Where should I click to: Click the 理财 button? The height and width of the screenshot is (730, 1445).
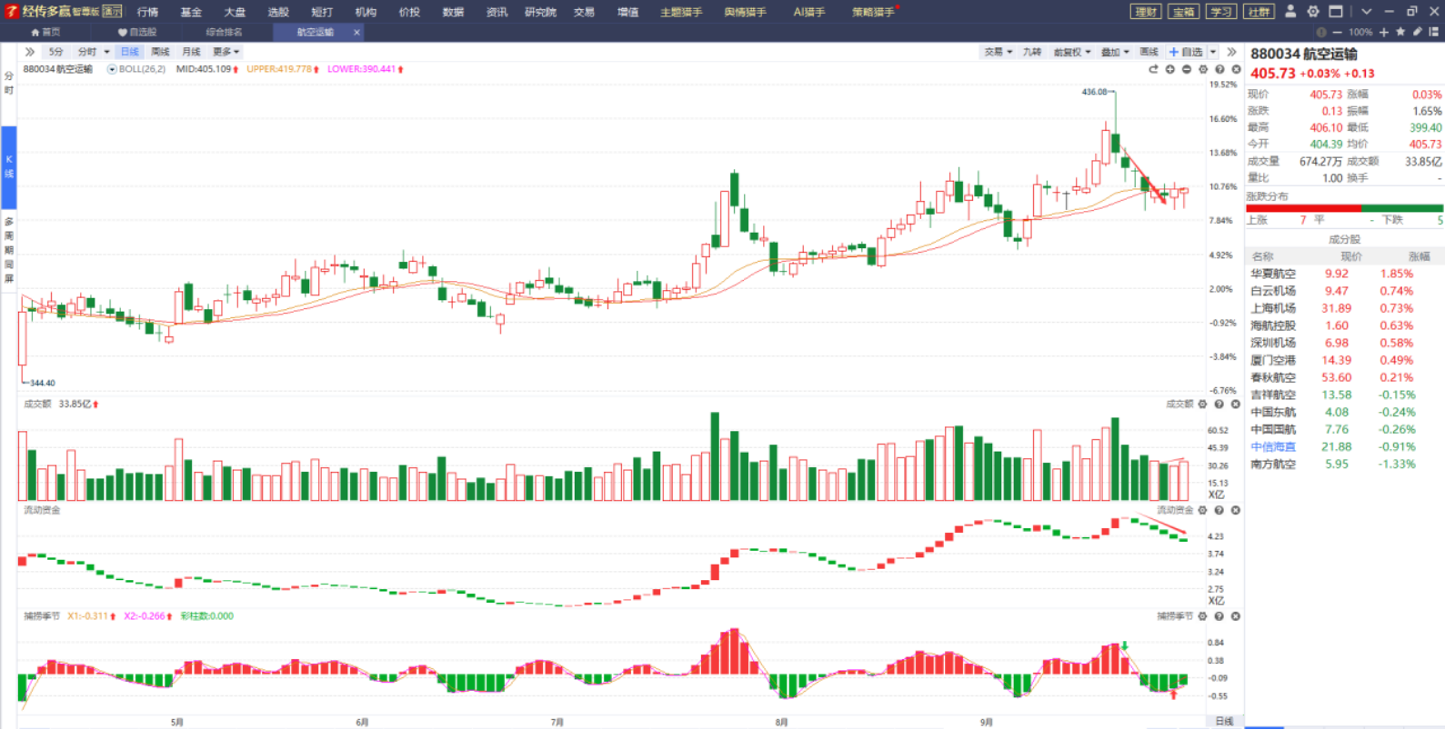coord(1146,12)
